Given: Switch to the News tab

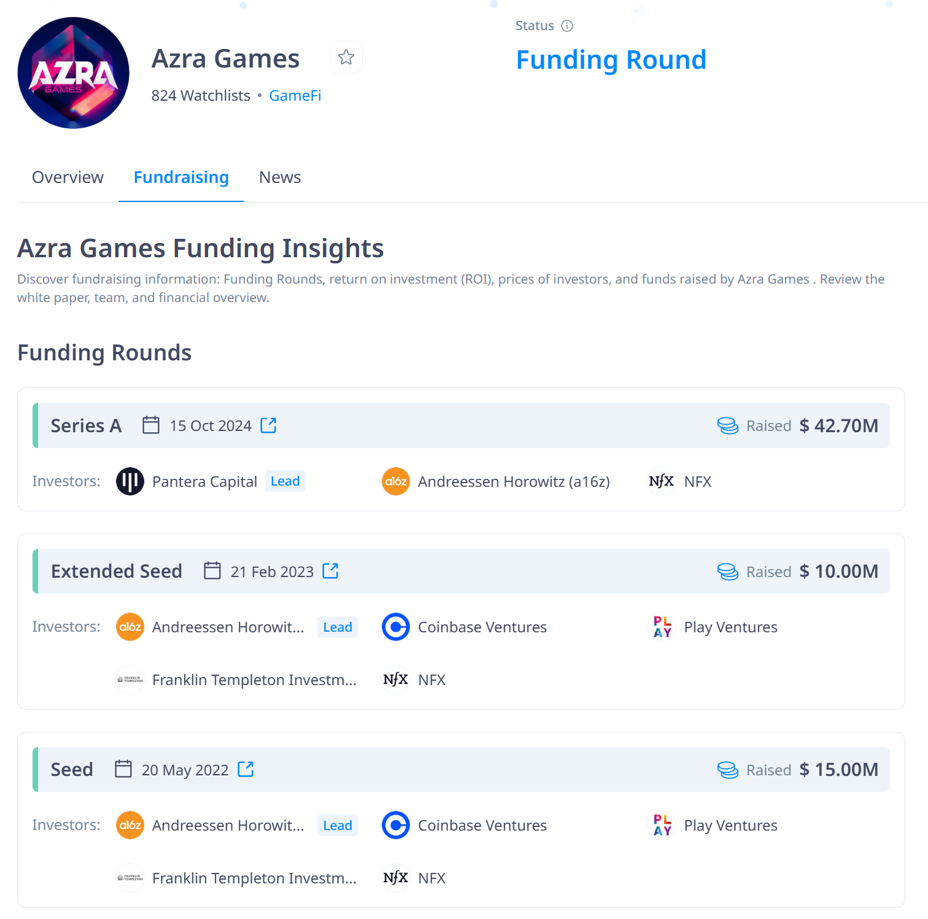Looking at the screenshot, I should point(280,177).
